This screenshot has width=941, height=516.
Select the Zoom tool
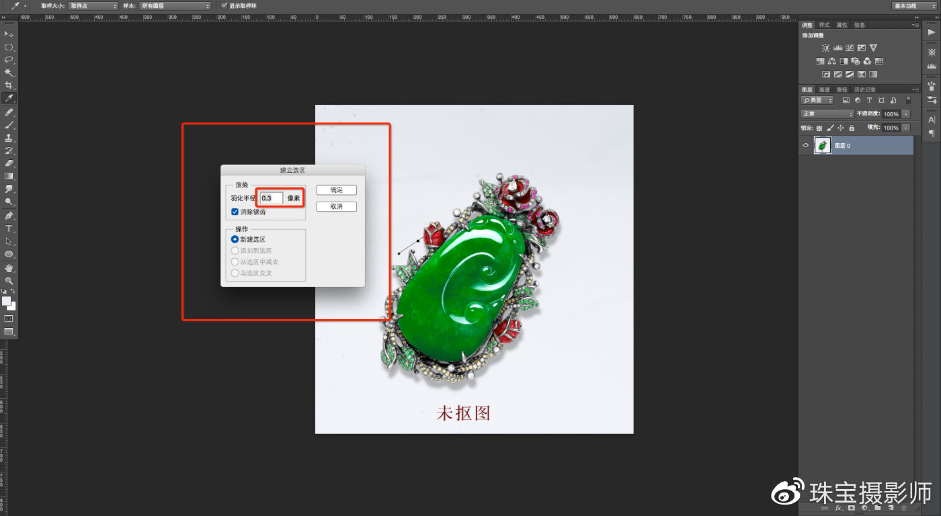[x=9, y=280]
